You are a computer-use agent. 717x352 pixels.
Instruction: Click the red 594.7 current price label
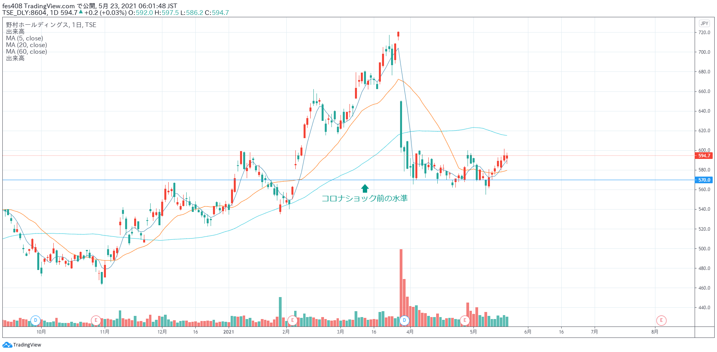tap(704, 156)
